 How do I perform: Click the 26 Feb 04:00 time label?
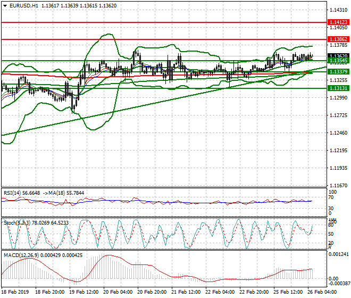point(322,292)
